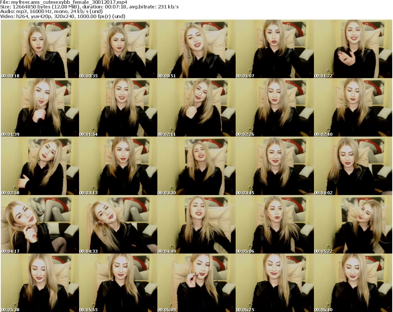The height and width of the screenshot is (312, 393).
Task: Select the thumbnail timestamped 00:02:11
Action: (196, 107)
